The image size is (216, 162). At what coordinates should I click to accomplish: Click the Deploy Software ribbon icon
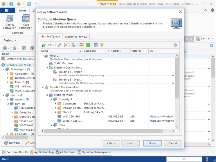(x=10, y=22)
